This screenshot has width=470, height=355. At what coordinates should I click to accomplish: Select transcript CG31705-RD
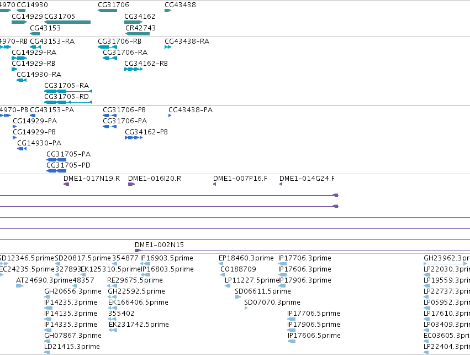pos(66,97)
